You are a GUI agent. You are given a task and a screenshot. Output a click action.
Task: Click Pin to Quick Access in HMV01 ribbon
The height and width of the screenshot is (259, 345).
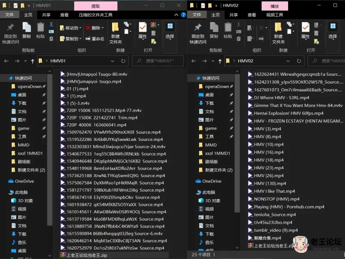point(10,32)
